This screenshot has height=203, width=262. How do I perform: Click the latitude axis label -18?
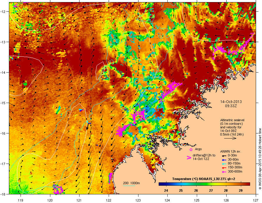[x=3, y=194]
